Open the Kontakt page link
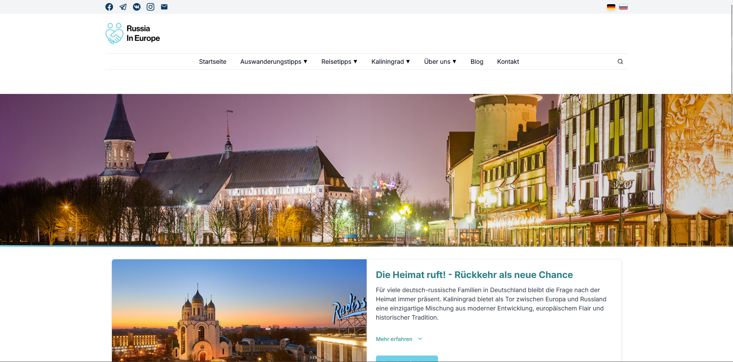Screen dimensions: 733x362 click(x=508, y=61)
